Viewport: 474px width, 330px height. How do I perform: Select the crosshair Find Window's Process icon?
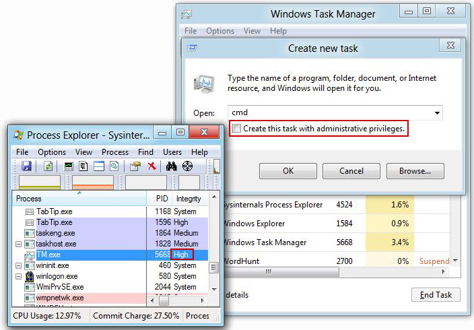[187, 166]
